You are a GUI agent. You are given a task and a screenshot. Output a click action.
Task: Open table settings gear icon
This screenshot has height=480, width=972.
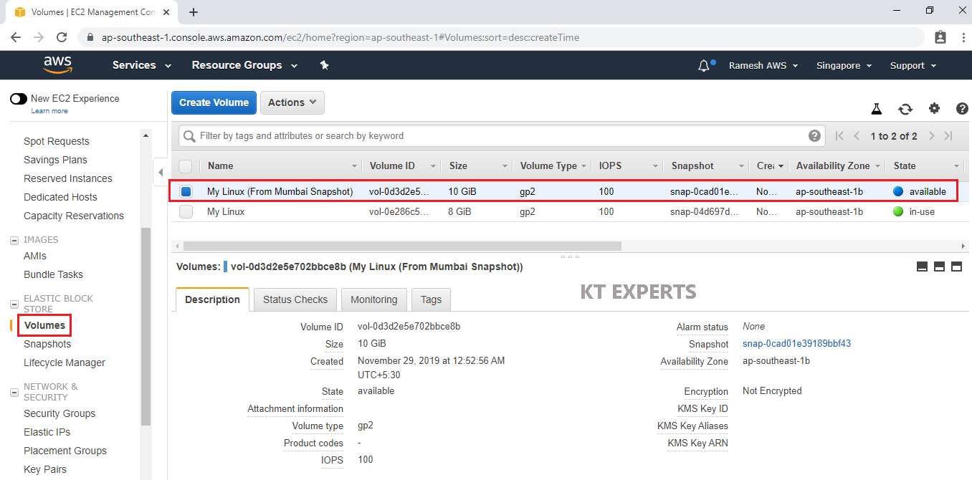click(x=934, y=109)
